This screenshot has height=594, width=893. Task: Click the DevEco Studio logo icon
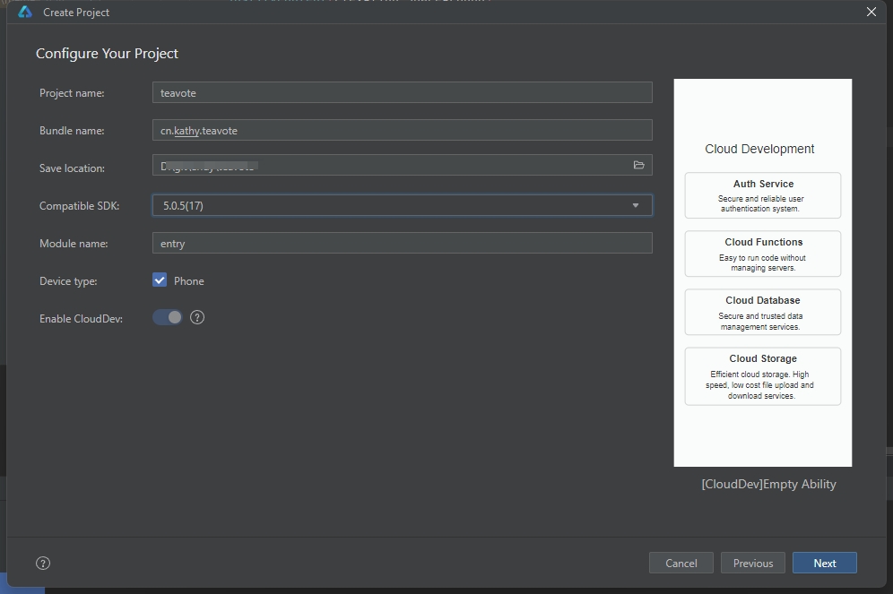tap(25, 12)
